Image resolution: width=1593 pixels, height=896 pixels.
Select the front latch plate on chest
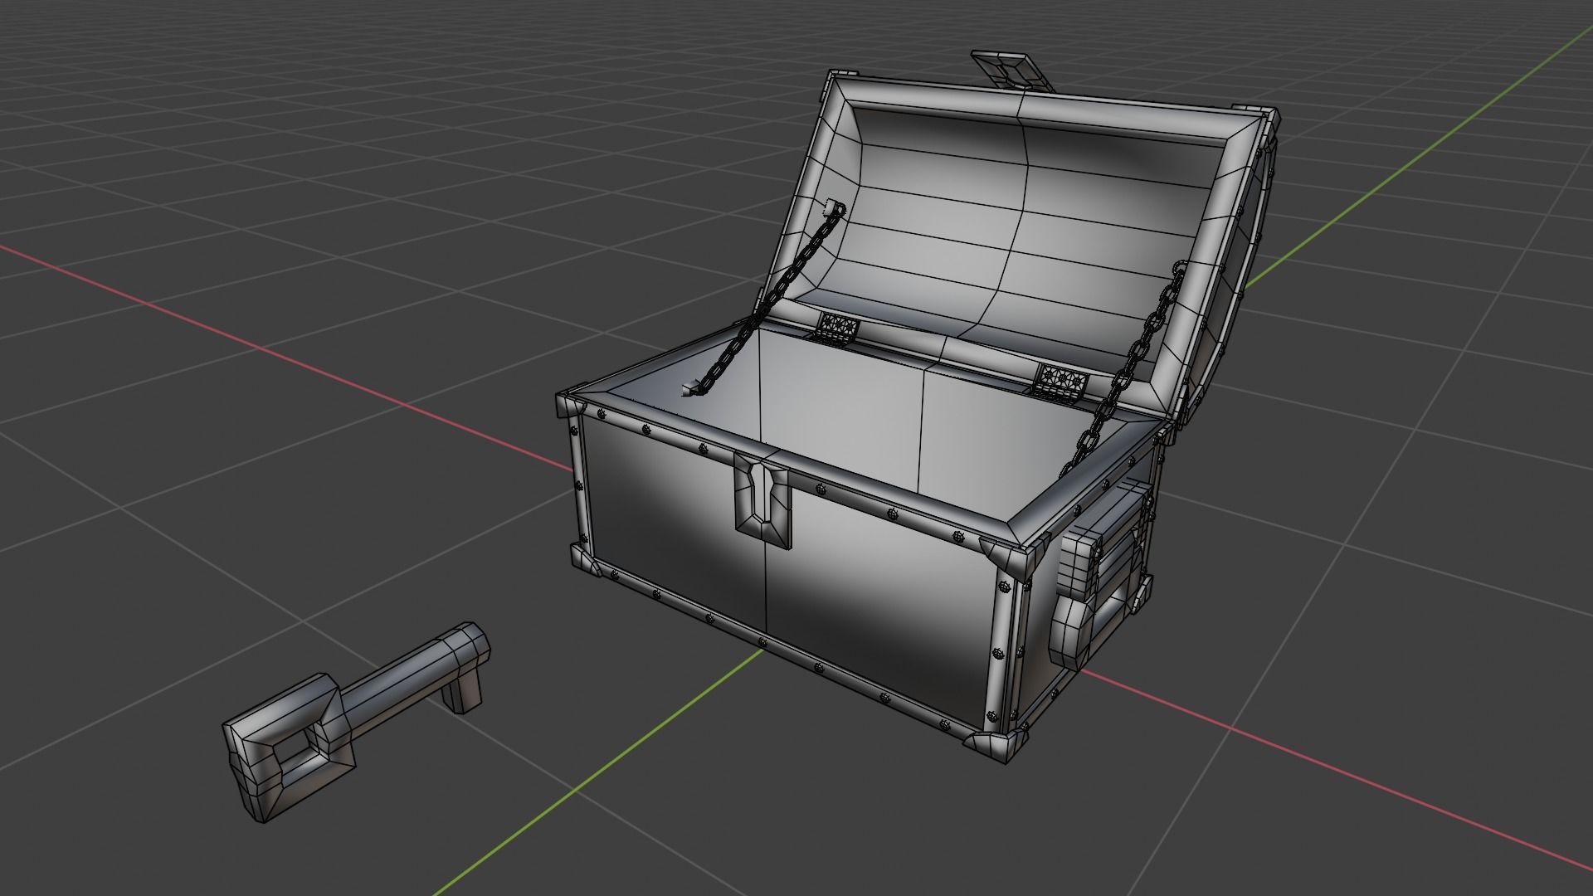tap(762, 499)
